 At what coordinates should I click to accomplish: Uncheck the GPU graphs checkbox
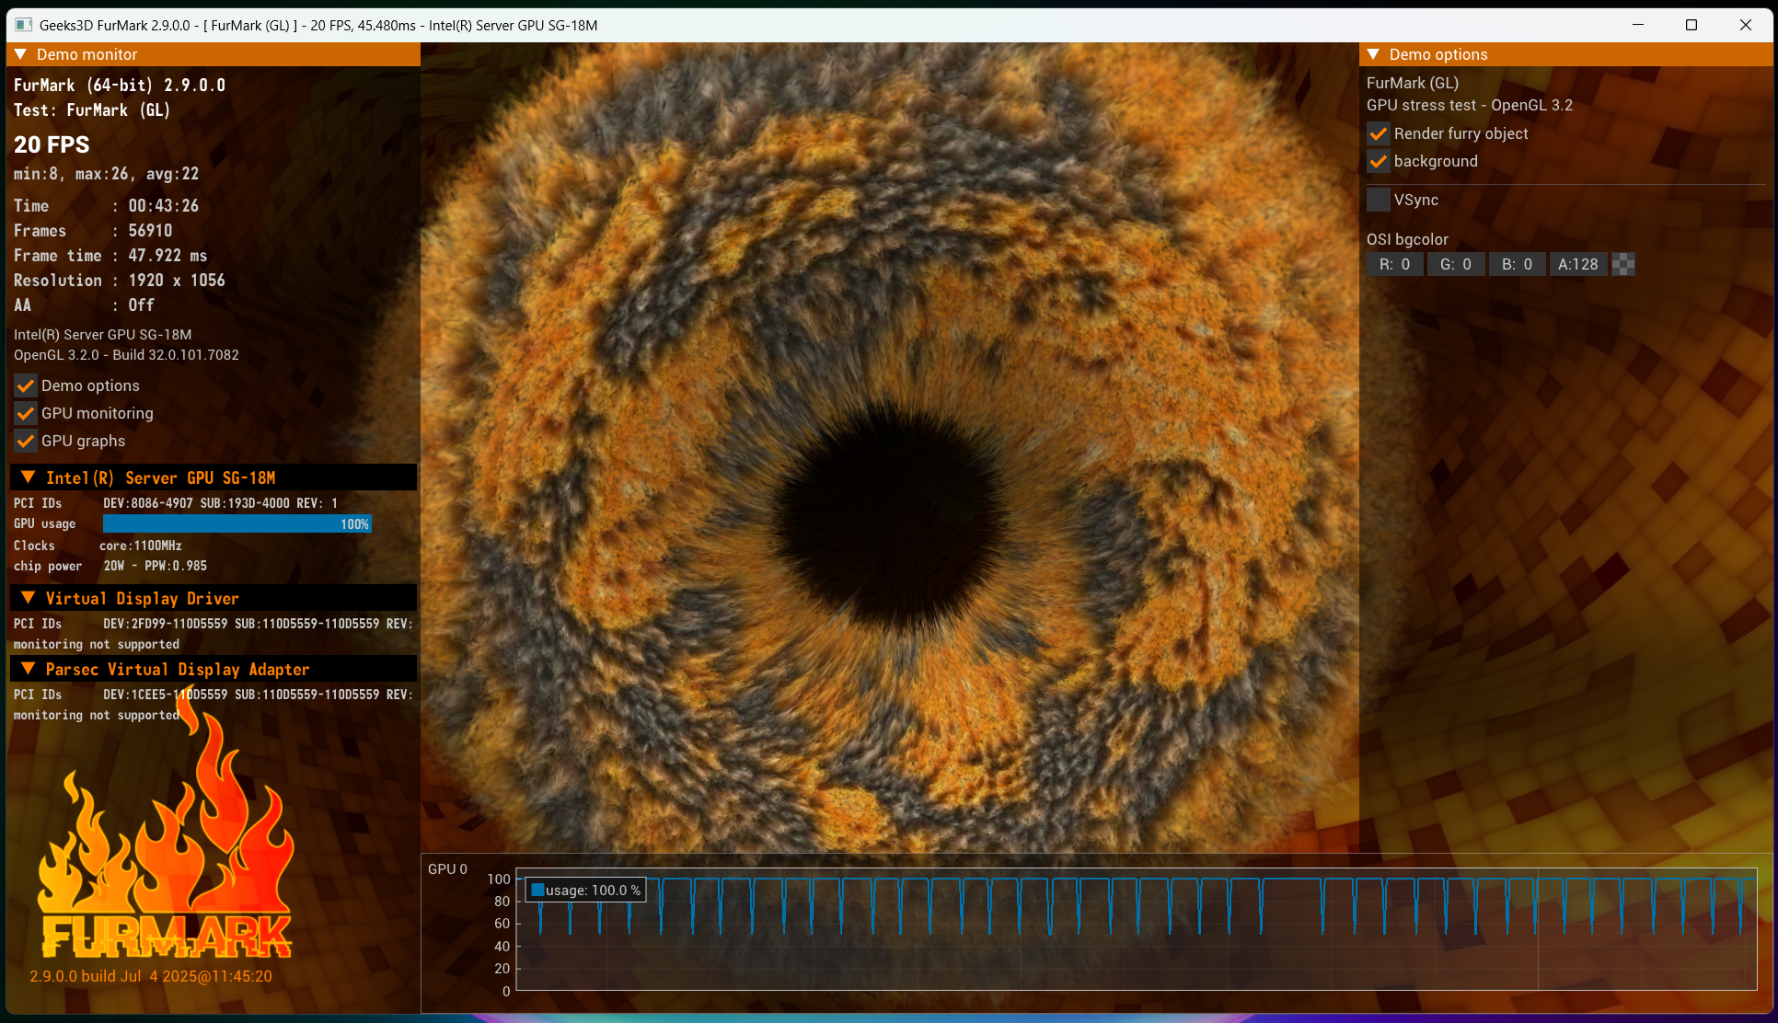click(x=26, y=442)
